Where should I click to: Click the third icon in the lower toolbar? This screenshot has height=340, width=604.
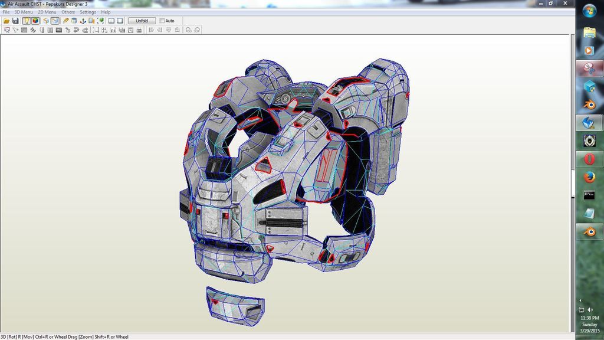(24, 30)
